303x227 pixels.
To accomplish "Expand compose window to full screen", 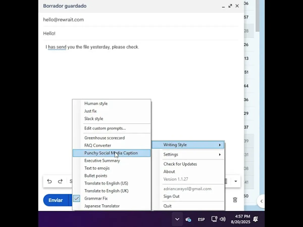I will tap(230, 6).
